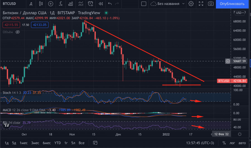Click the BTCUSD 42106.84 price label

232,81
